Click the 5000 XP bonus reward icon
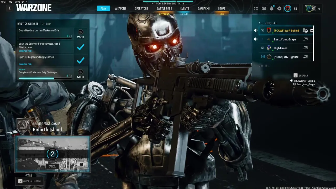Viewport: 336px width, 189px height. 81,74
